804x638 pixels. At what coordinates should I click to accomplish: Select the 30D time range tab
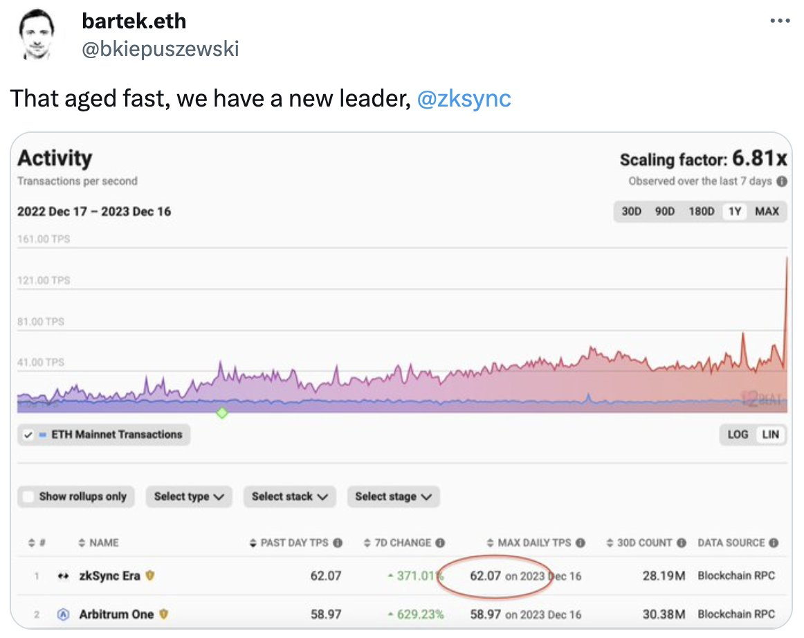pyautogui.click(x=631, y=212)
